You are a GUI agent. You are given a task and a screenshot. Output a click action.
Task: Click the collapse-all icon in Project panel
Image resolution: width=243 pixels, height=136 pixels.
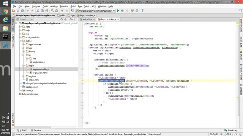[x=65, y=19]
